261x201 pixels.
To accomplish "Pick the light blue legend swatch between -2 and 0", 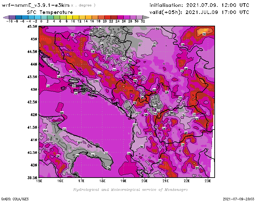I will point(38,17).
